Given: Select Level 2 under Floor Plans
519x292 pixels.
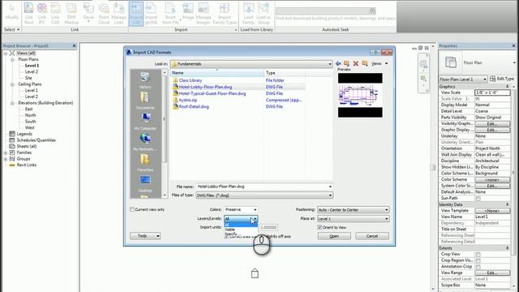Looking at the screenshot, I should [32, 72].
